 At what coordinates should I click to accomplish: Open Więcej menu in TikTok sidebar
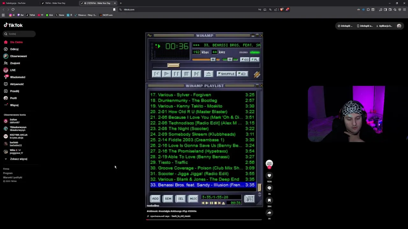11,105
